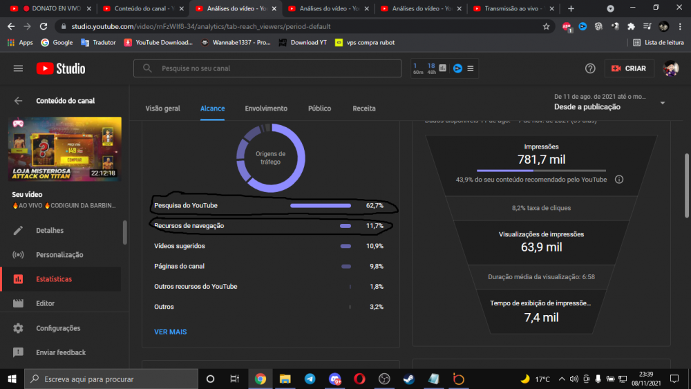Select Personalização in the sidebar
Screen dimensions: 691x389
click(59, 254)
